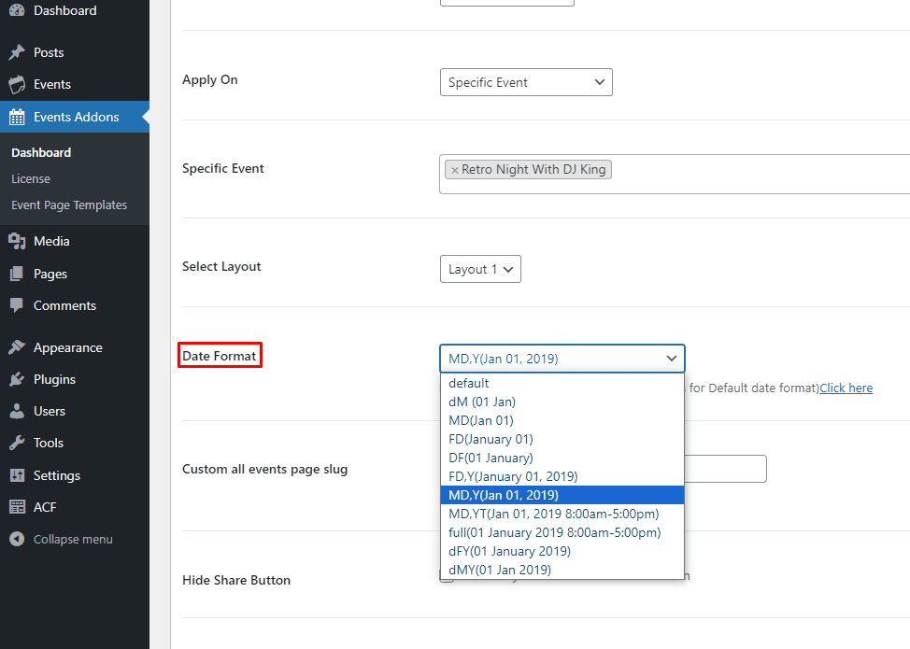Click the Posts pushpin icon
910x649 pixels.
pos(17,53)
